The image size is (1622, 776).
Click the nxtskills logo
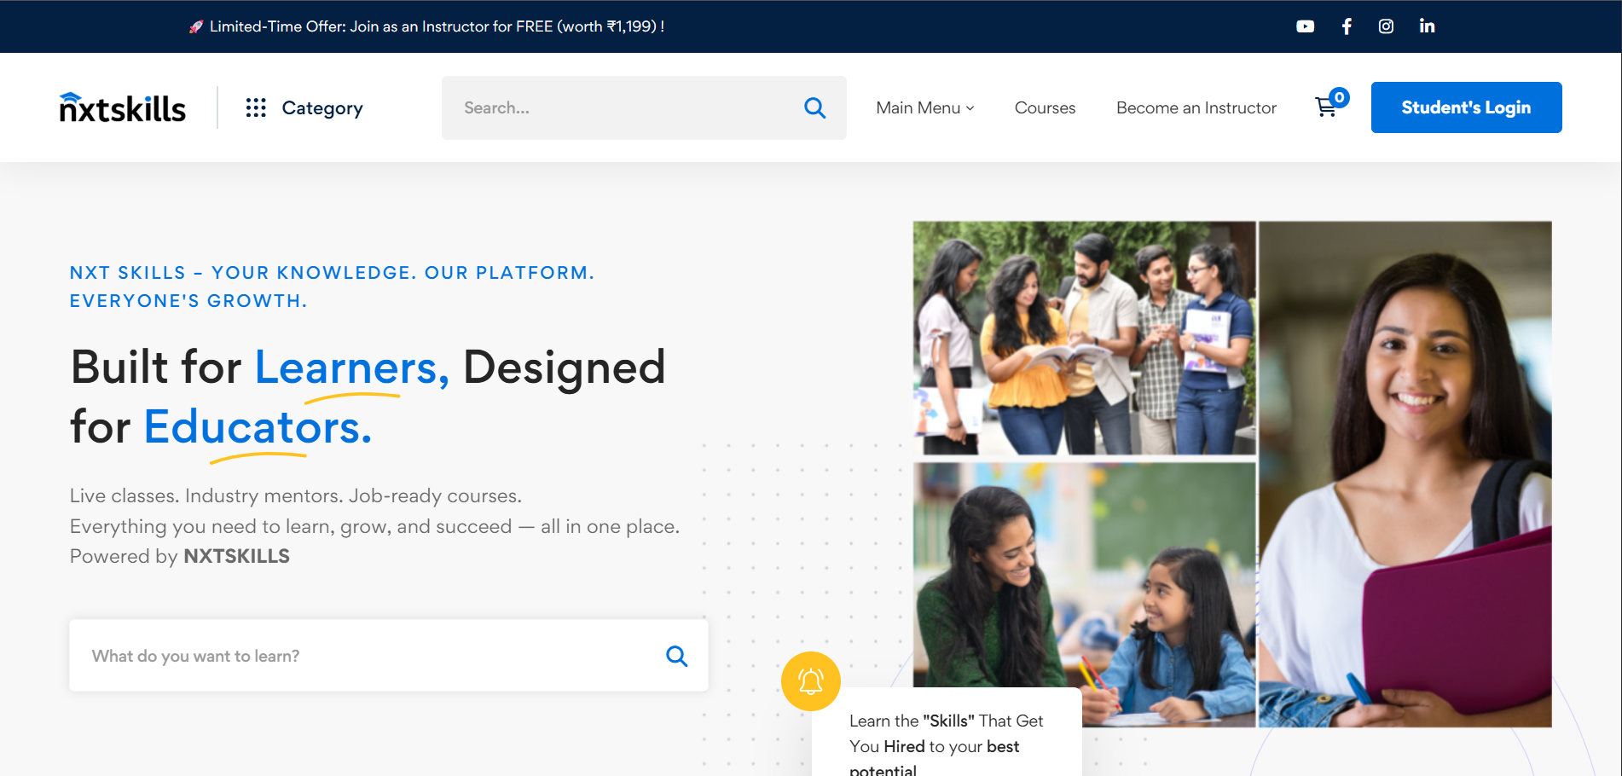pos(123,107)
